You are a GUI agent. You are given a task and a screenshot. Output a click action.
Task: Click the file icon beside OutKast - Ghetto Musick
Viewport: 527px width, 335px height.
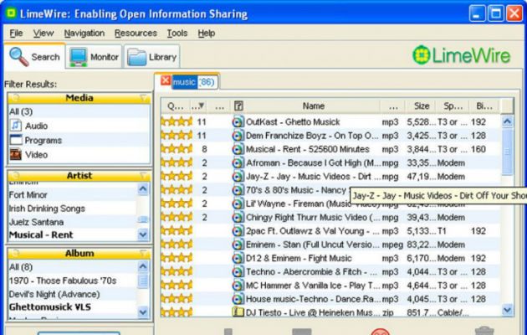click(x=238, y=121)
